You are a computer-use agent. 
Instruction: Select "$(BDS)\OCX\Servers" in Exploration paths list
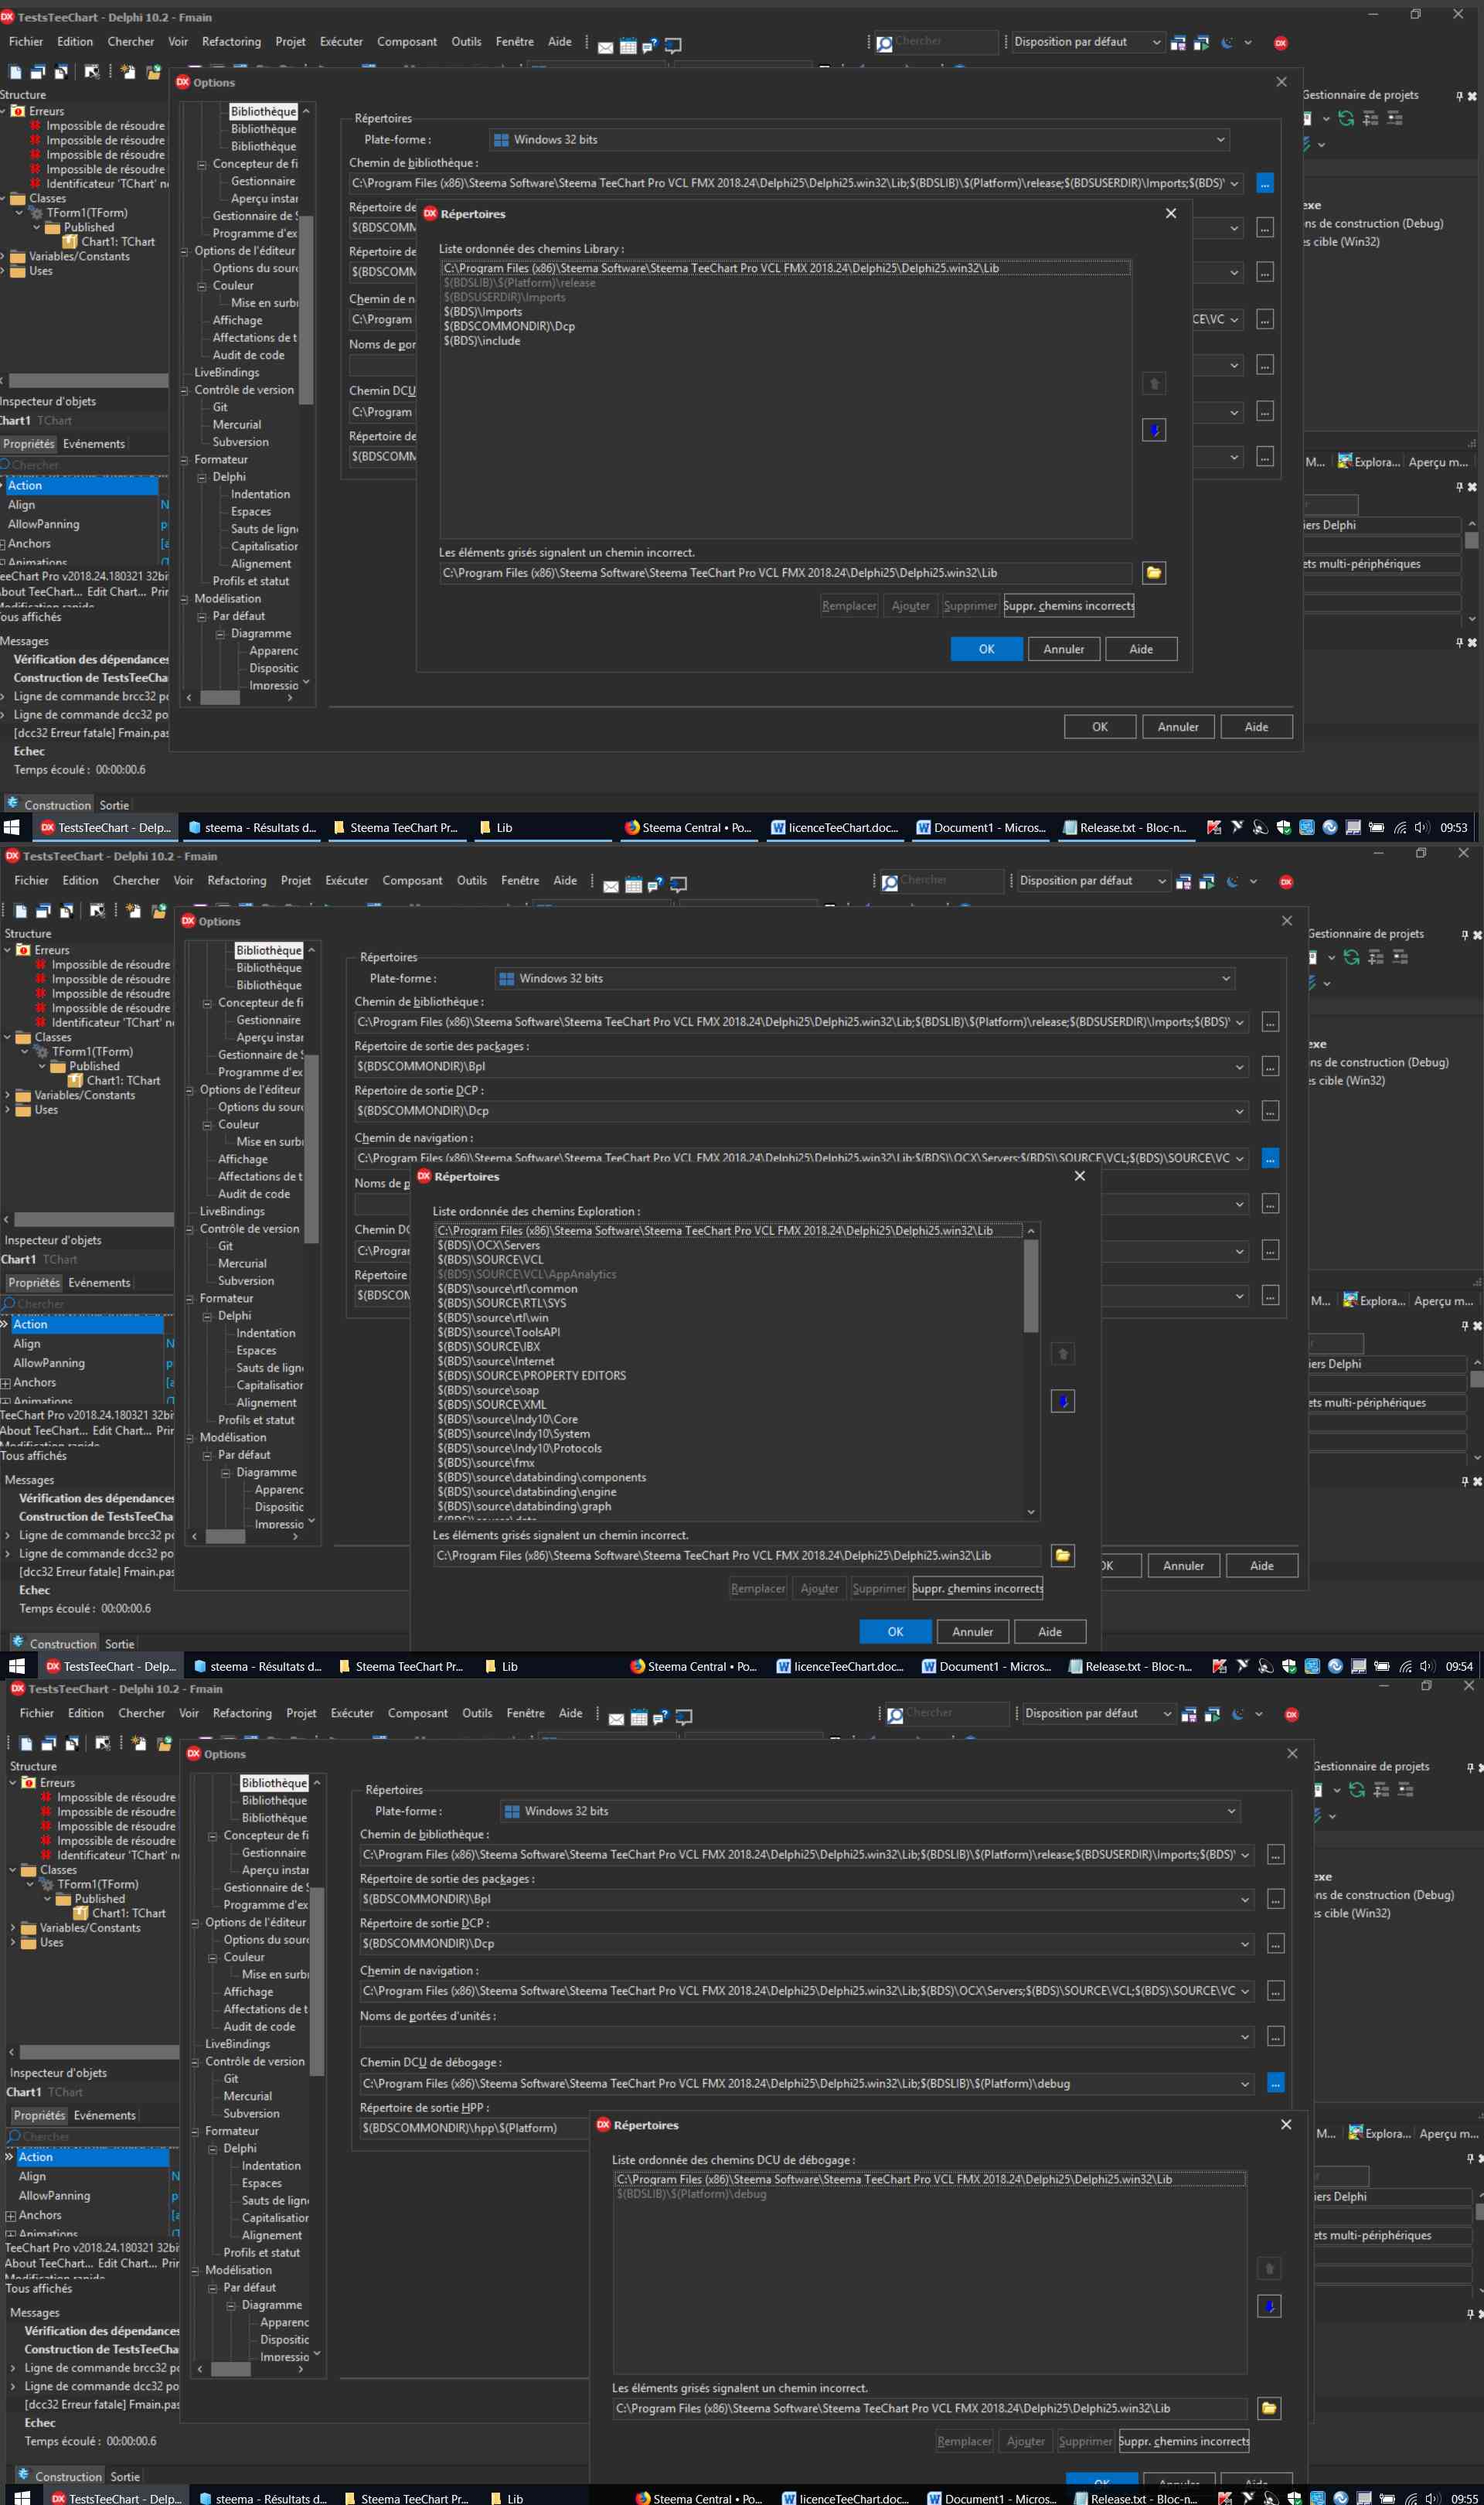pyautogui.click(x=488, y=1246)
